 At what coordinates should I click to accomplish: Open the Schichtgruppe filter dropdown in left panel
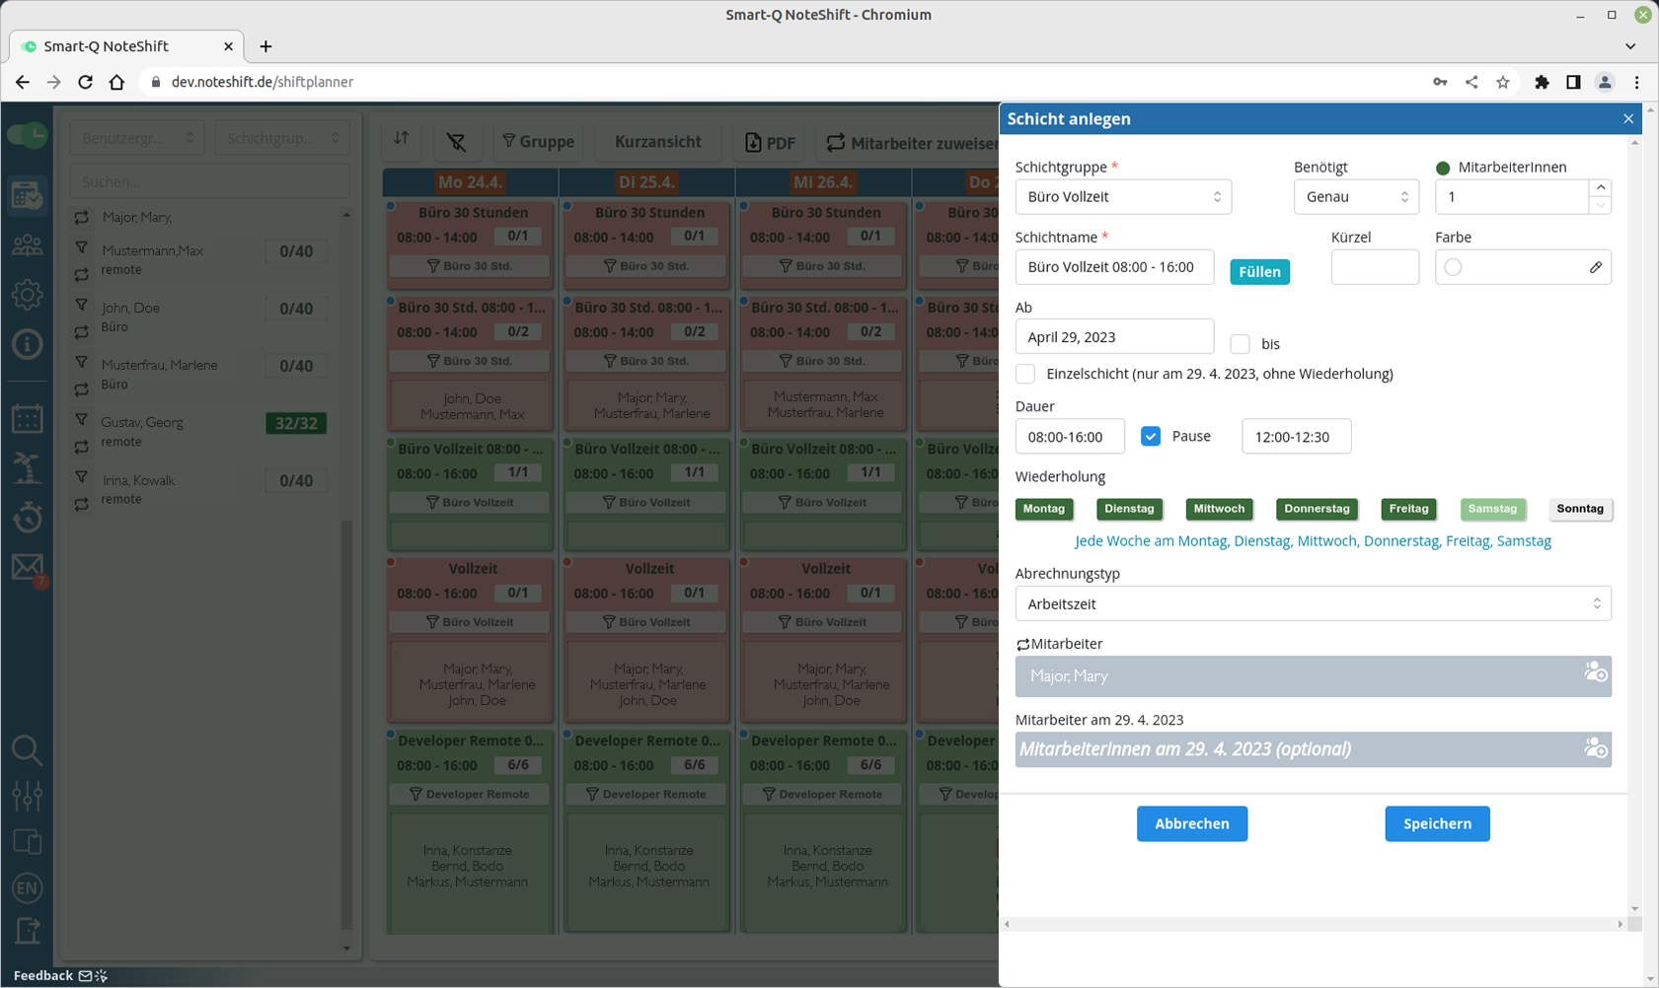coord(282,138)
